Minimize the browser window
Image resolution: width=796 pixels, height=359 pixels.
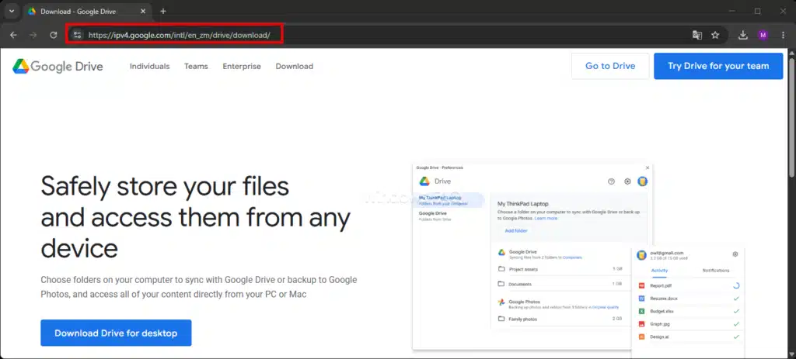(731, 11)
